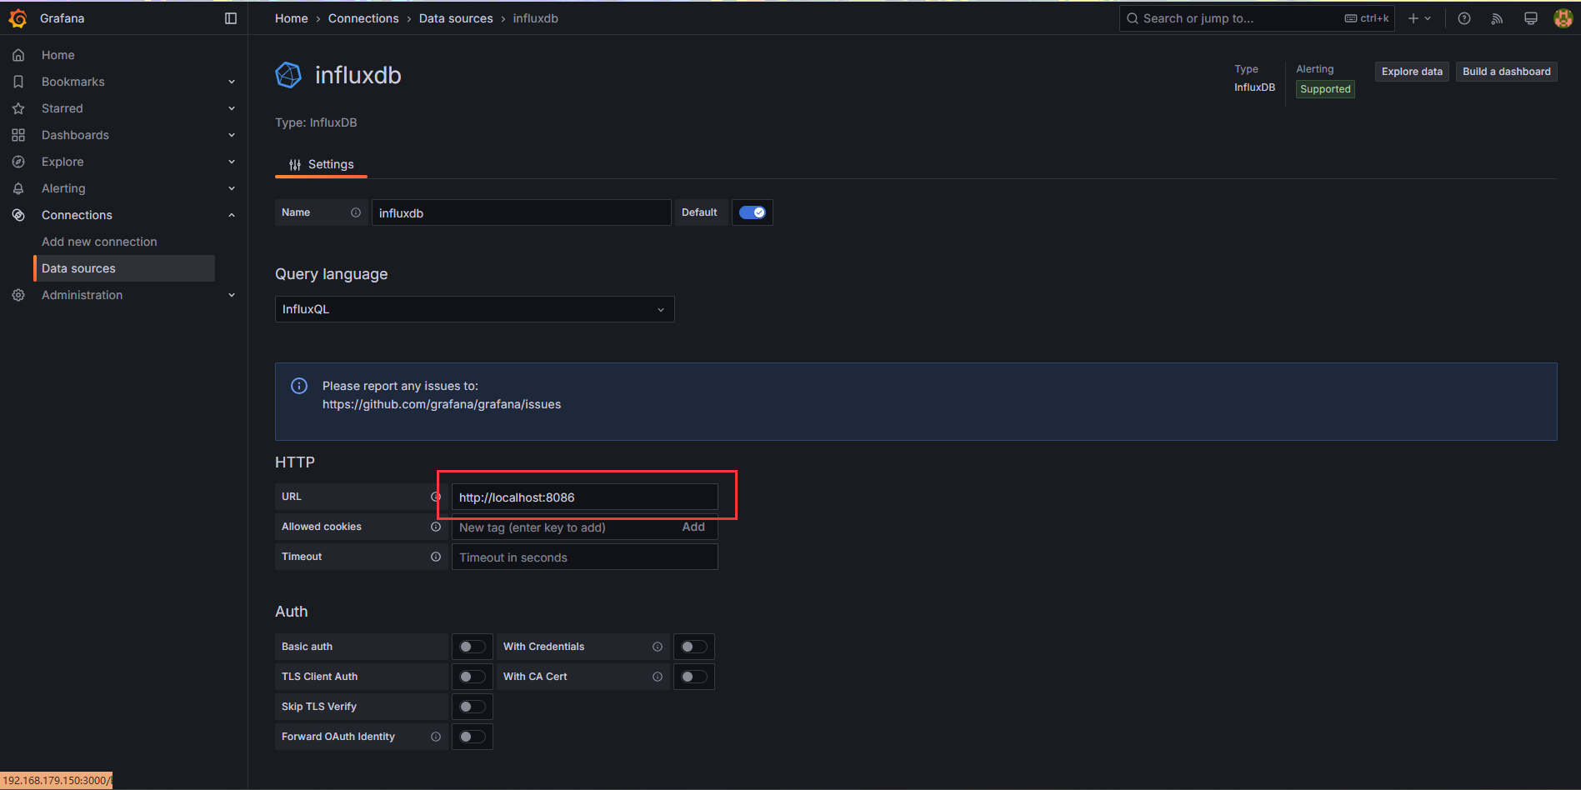Screen dimensions: 1581x790
Task: Click the InfluxDB logo icon beside title
Action: click(288, 75)
